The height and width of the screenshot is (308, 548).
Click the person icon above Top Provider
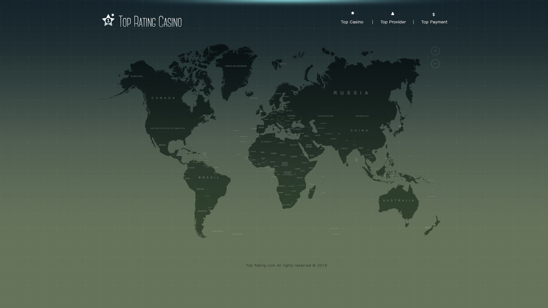pyautogui.click(x=393, y=13)
